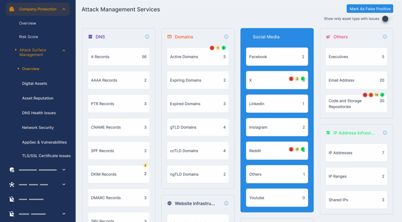Image resolution: width=402 pixels, height=222 pixels.
Task: Click the asterisk-shaped sidebar icon
Action: [x=12, y=184]
